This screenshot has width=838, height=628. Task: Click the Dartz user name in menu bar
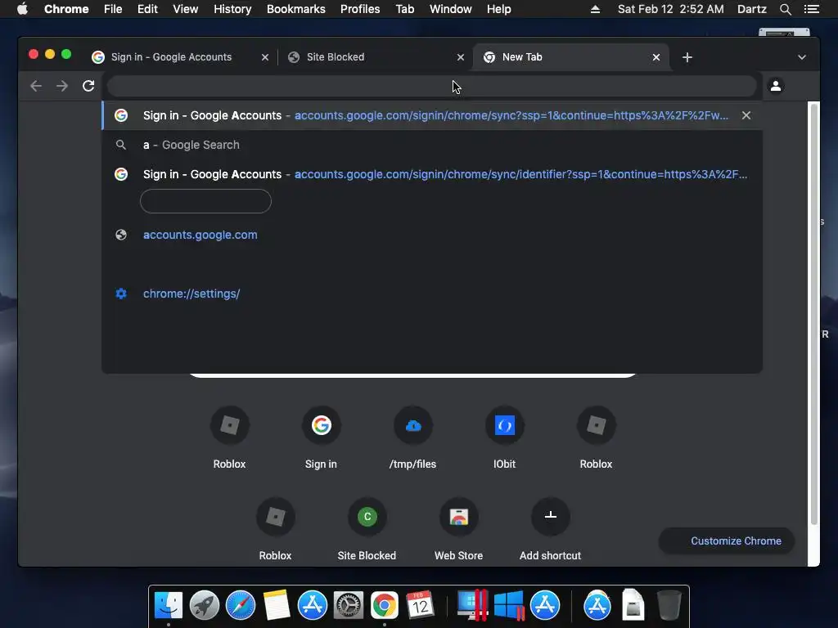tap(751, 9)
